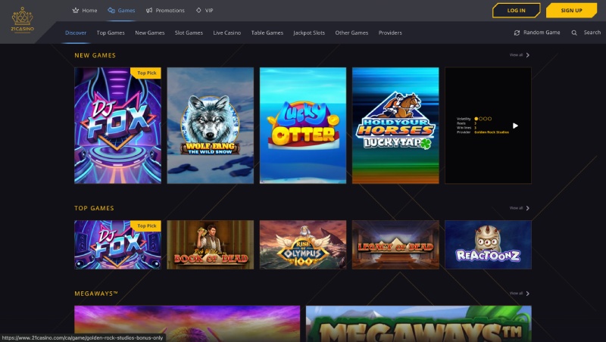Image resolution: width=606 pixels, height=342 pixels.
Task: Click the Games chips icon
Action: pyautogui.click(x=111, y=11)
